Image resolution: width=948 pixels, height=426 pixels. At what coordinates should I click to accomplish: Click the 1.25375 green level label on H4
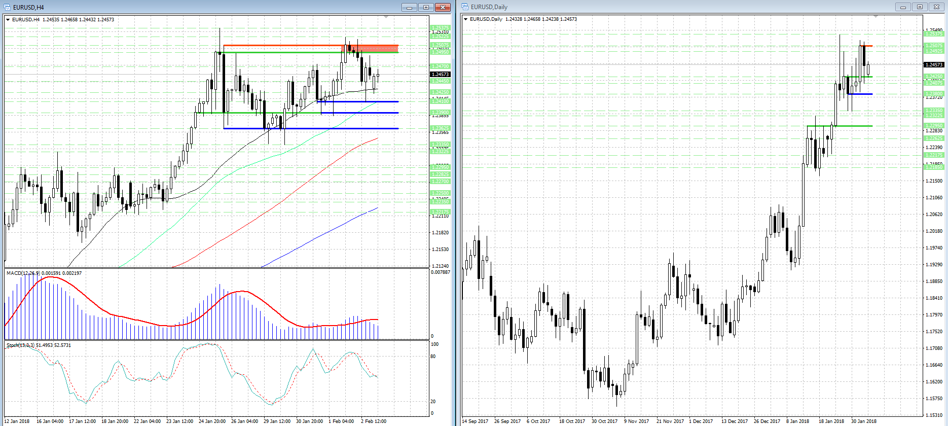pyautogui.click(x=440, y=28)
